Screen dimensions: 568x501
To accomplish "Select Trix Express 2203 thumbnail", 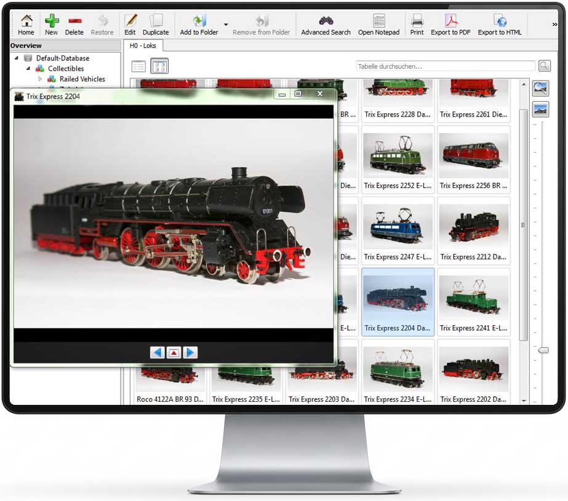I will [x=321, y=386].
